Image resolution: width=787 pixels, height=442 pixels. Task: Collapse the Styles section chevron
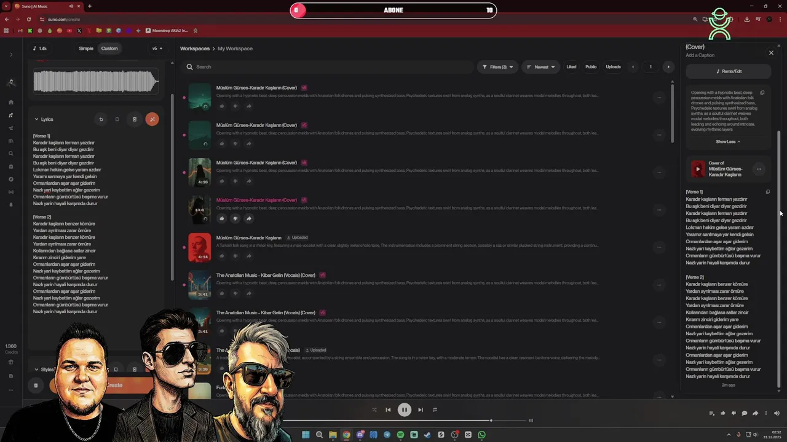click(36, 370)
